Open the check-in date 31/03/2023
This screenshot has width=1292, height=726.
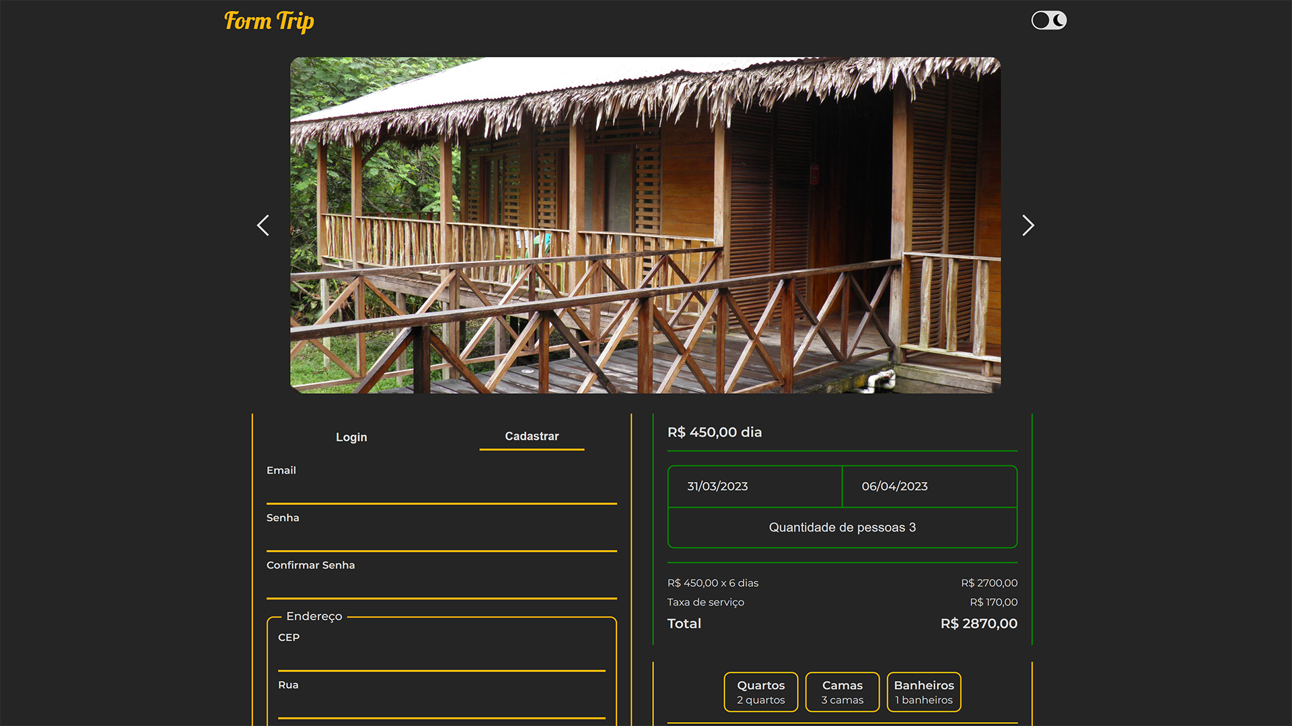(x=755, y=486)
